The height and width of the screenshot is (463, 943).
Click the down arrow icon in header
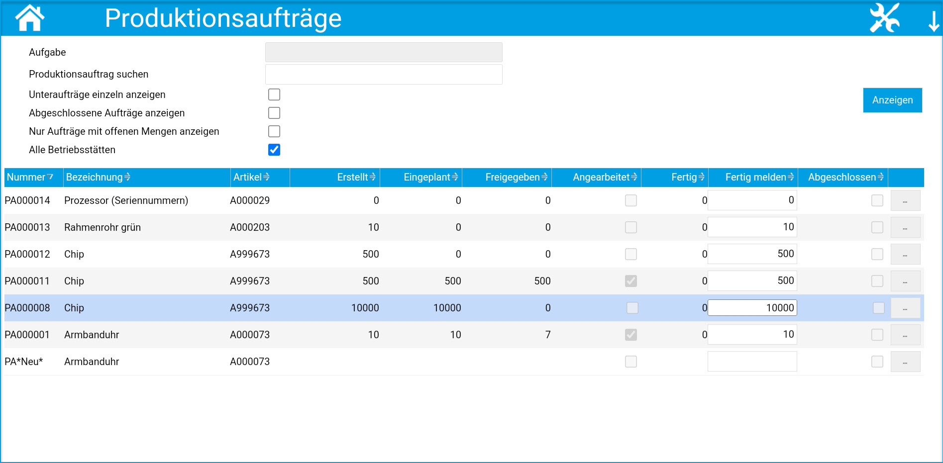[934, 21]
